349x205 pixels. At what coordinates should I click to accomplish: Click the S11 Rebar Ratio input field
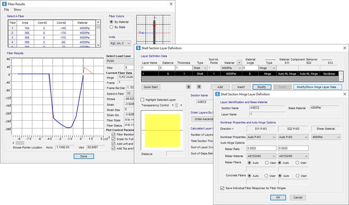tap(261, 148)
